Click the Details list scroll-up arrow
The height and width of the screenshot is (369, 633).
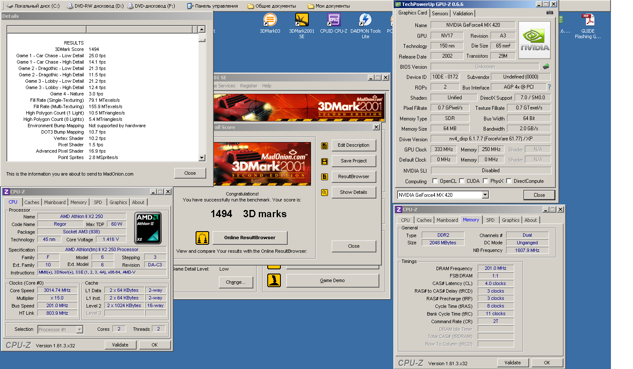coord(202,29)
